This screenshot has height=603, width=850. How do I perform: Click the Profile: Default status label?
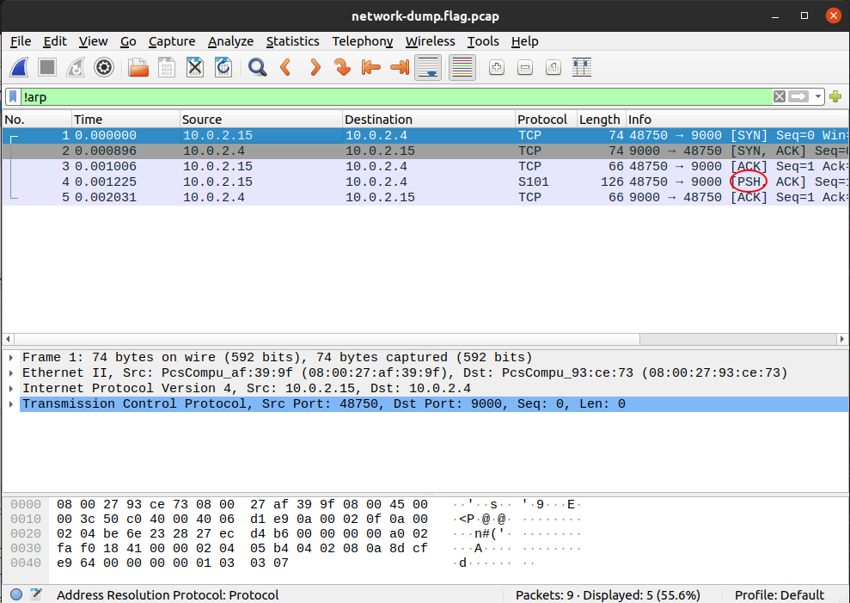click(x=779, y=594)
